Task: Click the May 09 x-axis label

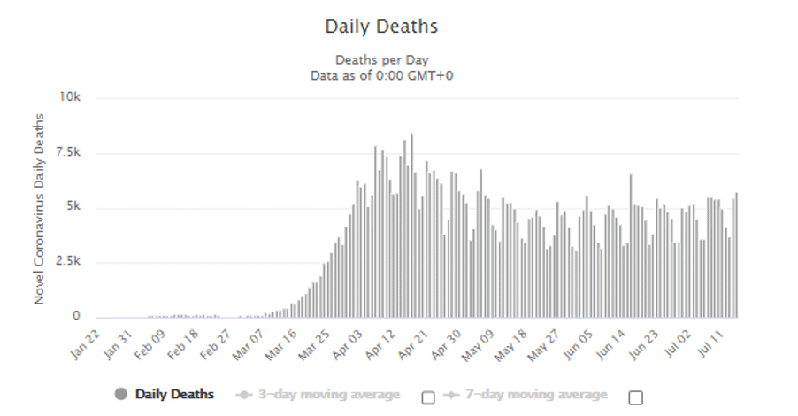Action: pyautogui.click(x=478, y=346)
